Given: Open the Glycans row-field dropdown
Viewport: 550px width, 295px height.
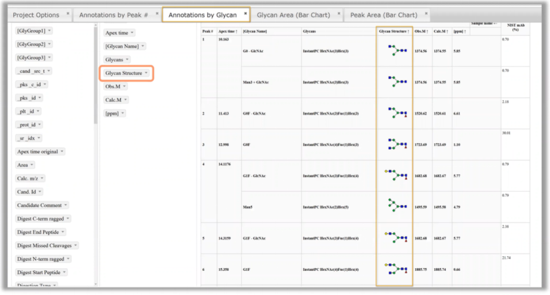Looking at the screenshot, I should tap(127, 60).
